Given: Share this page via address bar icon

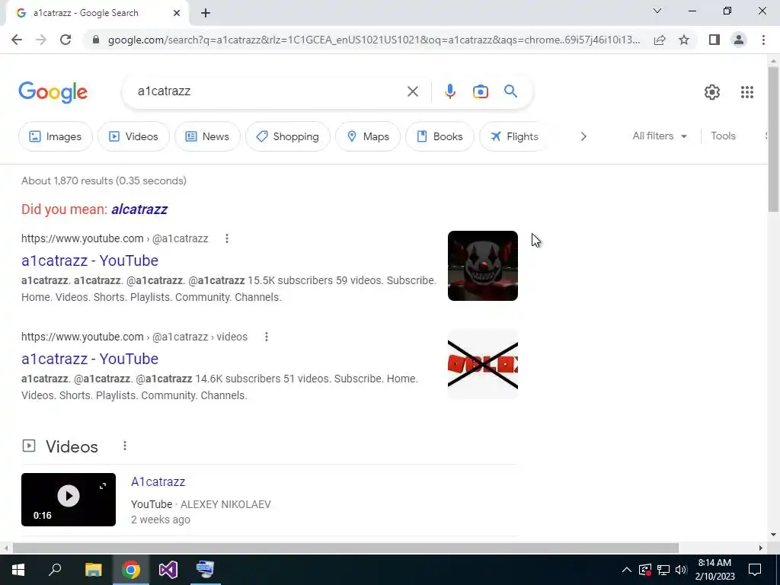Looking at the screenshot, I should 660,40.
